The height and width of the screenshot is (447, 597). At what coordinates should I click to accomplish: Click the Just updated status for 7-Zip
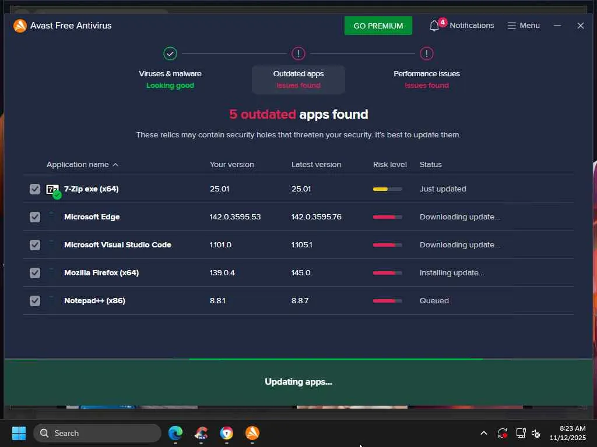443,189
